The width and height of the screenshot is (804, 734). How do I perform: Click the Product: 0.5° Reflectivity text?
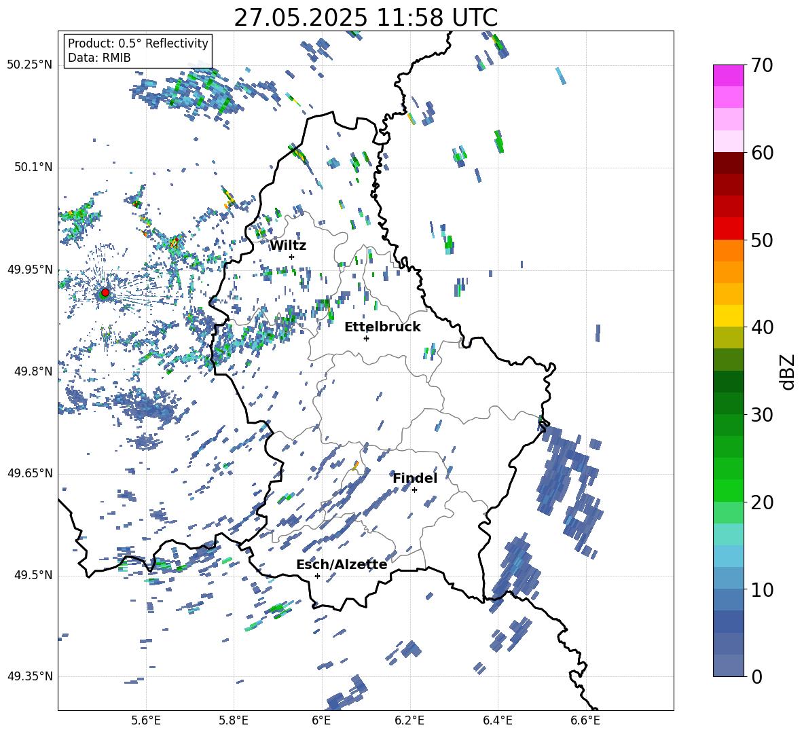138,43
